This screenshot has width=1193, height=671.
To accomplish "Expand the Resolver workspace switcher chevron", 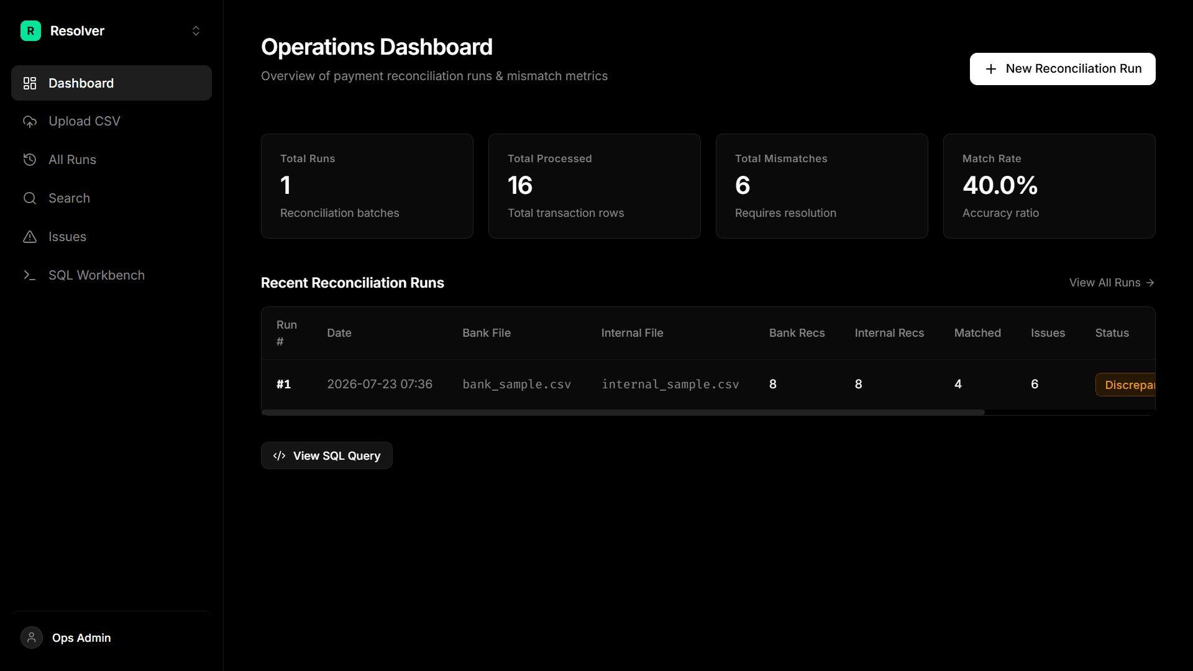I will pyautogui.click(x=196, y=31).
